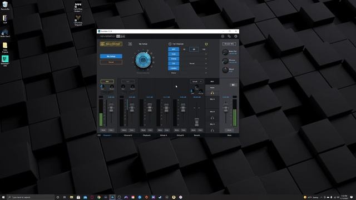Click the Stream Mix button
Image resolution: width=356 pixels, height=200 pixels.
(x=229, y=44)
